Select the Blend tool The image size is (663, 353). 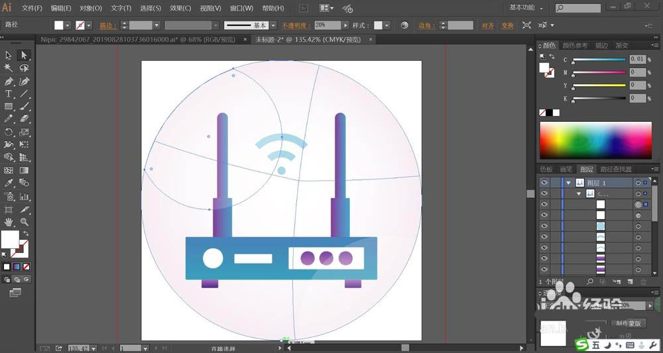point(24,183)
